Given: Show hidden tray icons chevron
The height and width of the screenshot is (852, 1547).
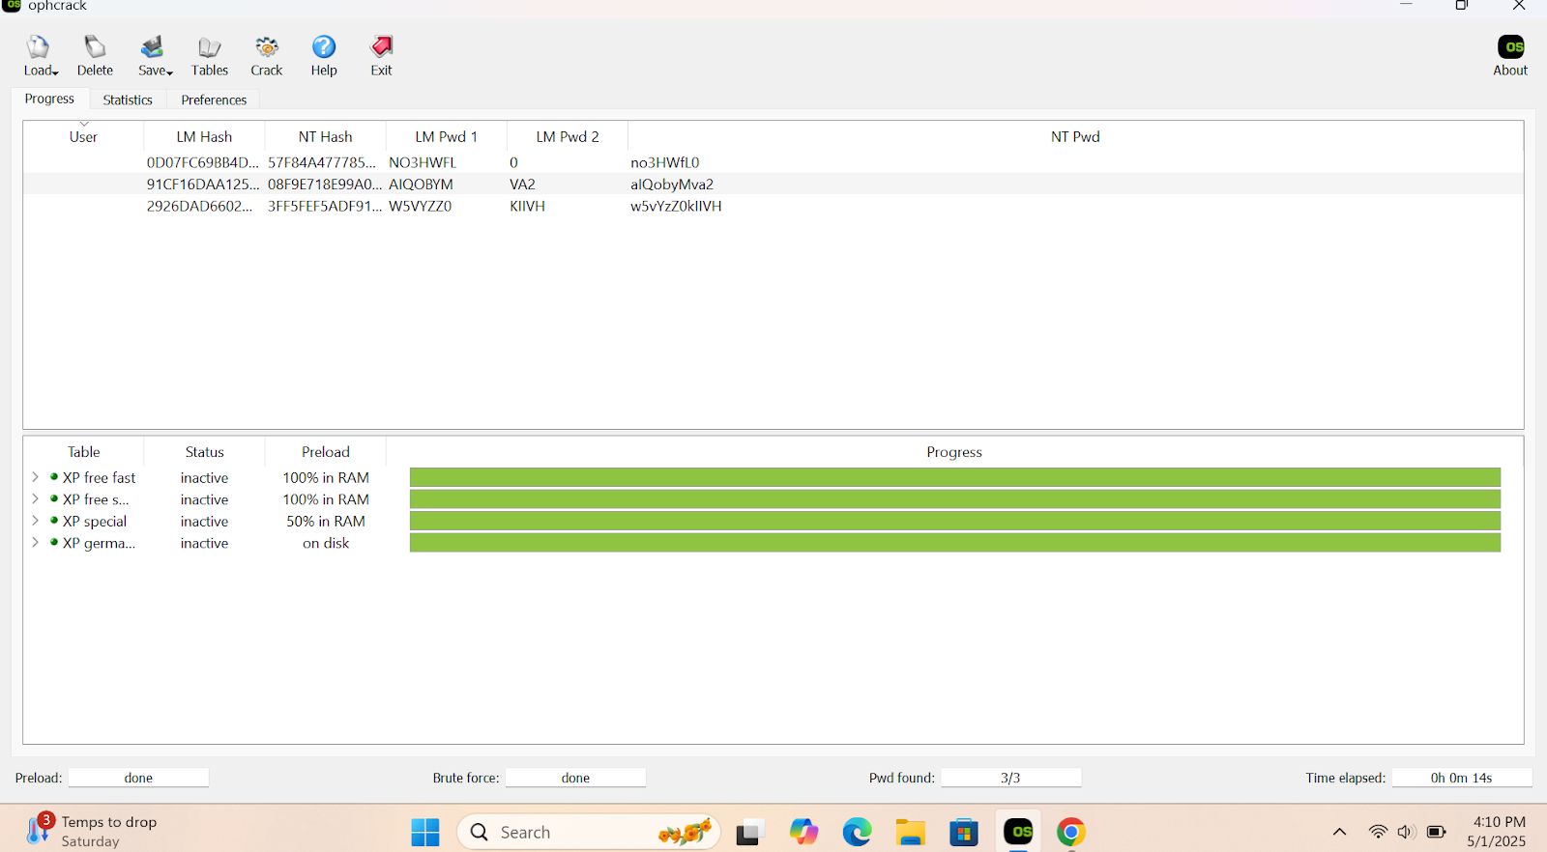Looking at the screenshot, I should [1339, 832].
